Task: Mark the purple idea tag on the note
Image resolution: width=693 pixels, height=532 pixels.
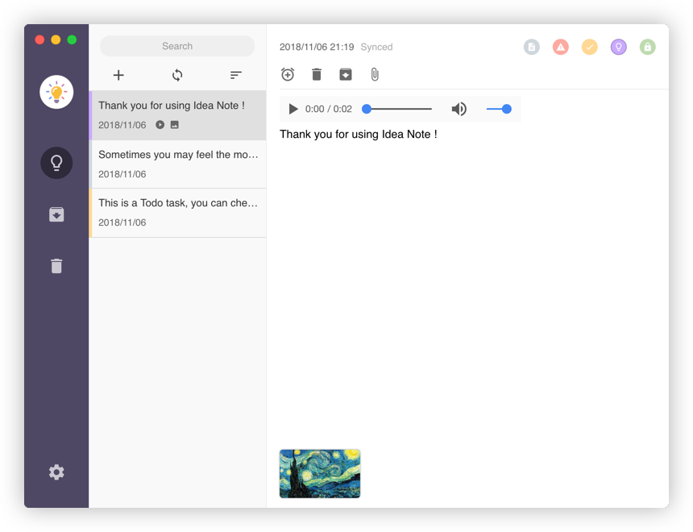Action: pos(619,47)
